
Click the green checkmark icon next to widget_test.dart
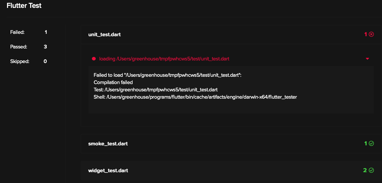tap(371, 170)
